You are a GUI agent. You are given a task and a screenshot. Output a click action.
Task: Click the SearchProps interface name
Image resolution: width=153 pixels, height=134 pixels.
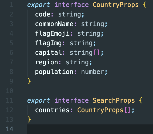pyautogui.click(x=114, y=100)
